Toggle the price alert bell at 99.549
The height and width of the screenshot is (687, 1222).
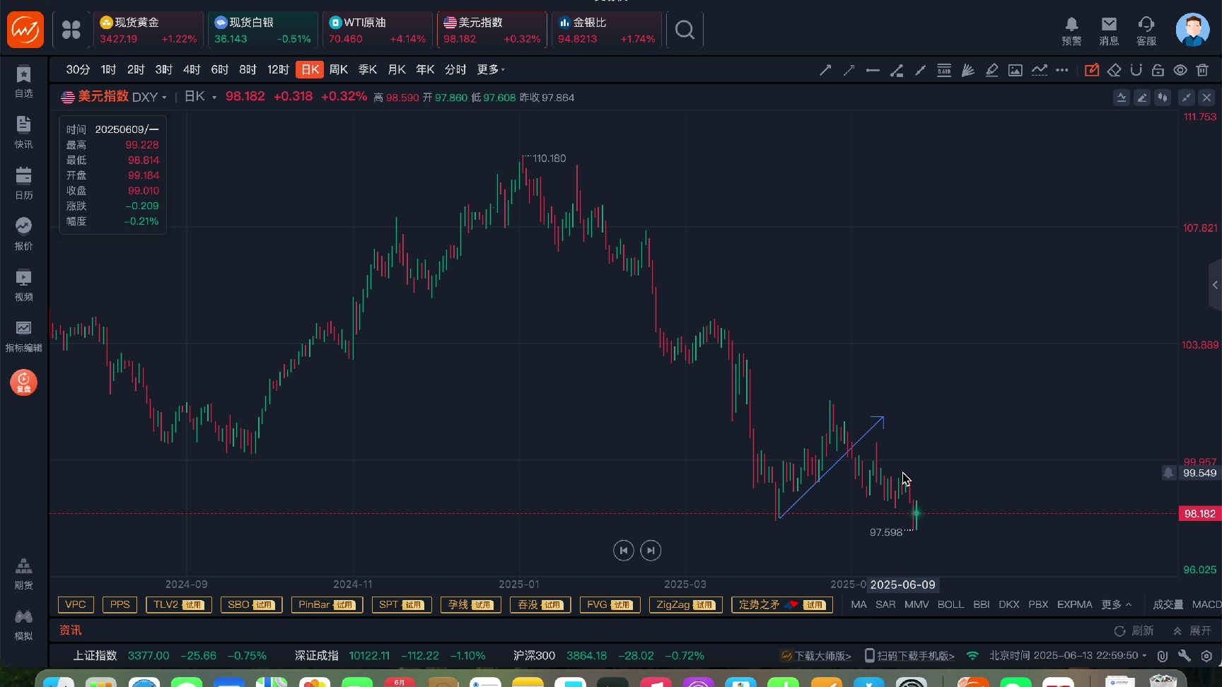click(1168, 473)
